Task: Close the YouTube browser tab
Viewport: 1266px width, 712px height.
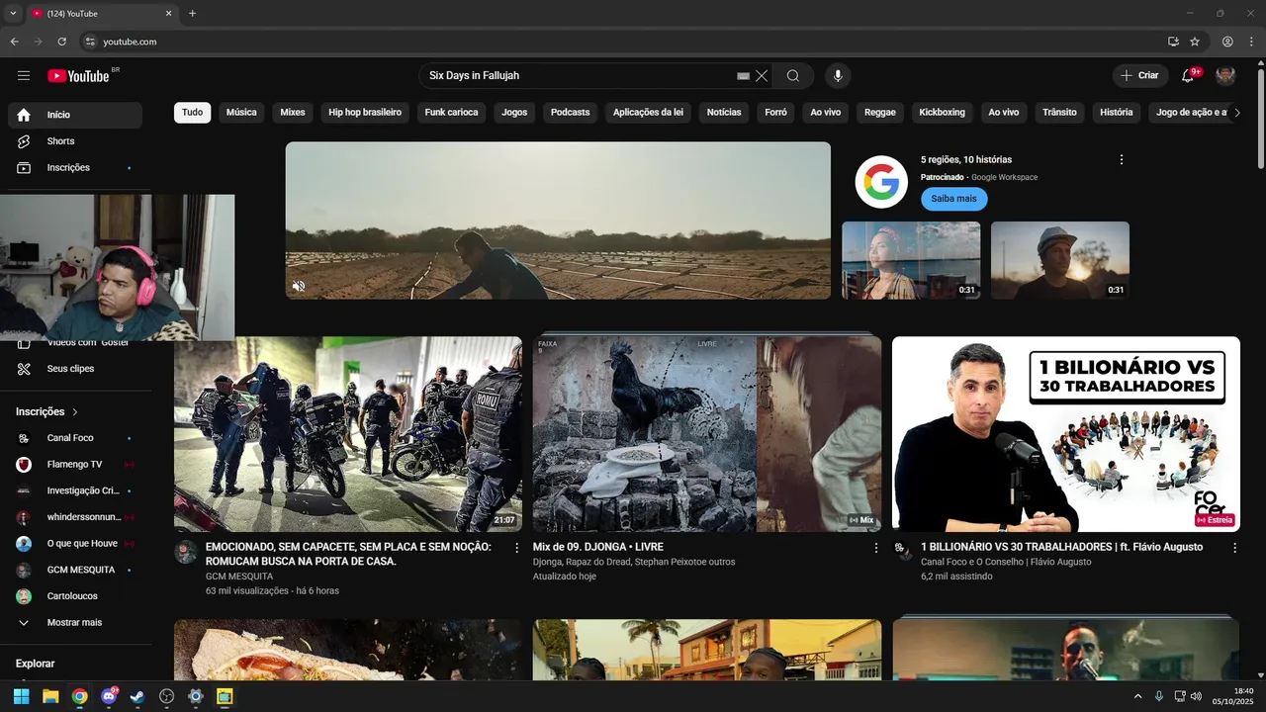Action: click(x=168, y=14)
